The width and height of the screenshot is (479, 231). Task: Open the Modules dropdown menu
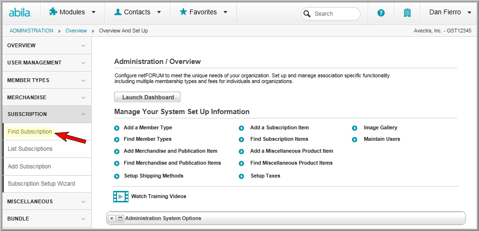pos(73,12)
